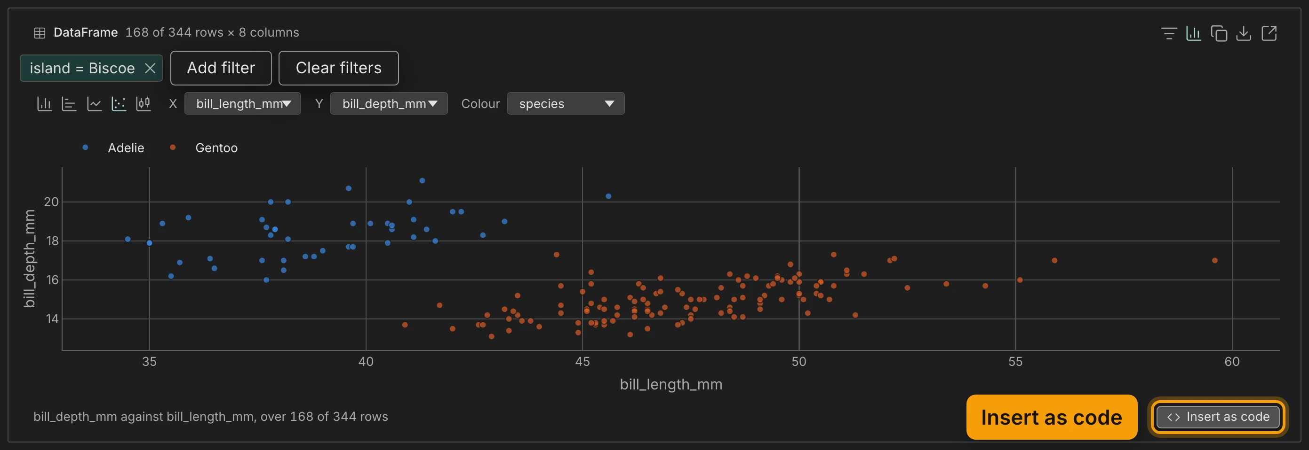
Task: Toggle the Adelie series in the legend
Action: tap(126, 147)
